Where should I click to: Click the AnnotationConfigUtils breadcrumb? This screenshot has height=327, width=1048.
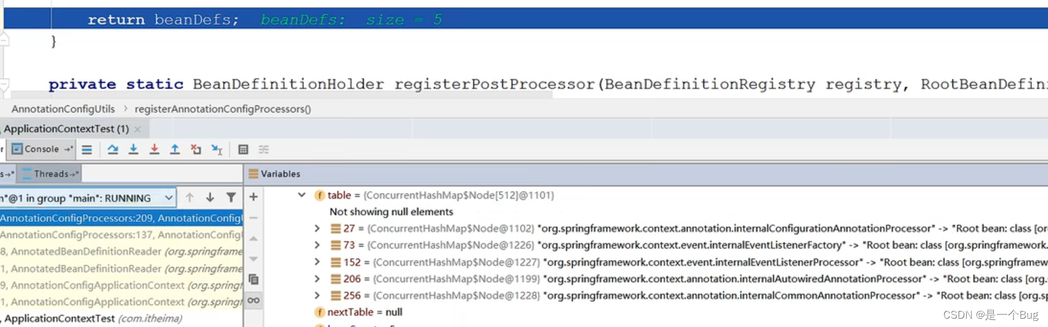pyautogui.click(x=63, y=109)
